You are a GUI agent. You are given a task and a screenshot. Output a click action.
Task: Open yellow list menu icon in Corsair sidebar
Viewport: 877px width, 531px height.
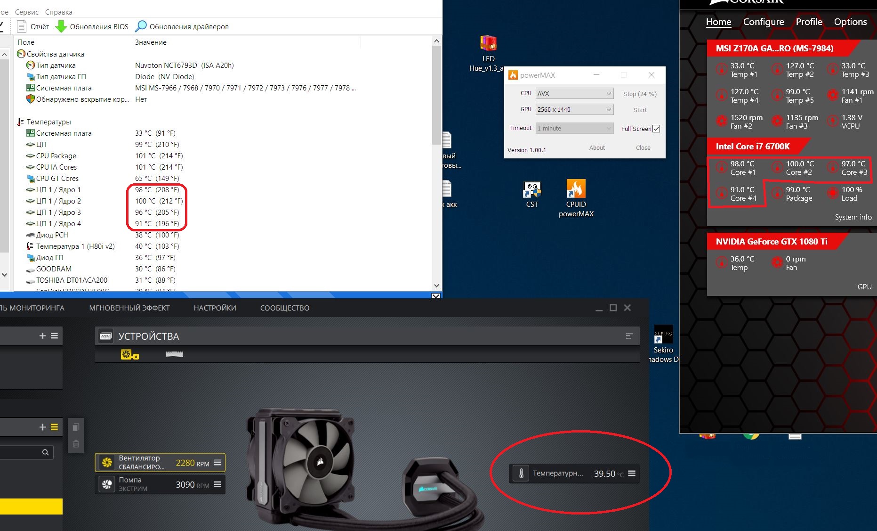(54, 427)
